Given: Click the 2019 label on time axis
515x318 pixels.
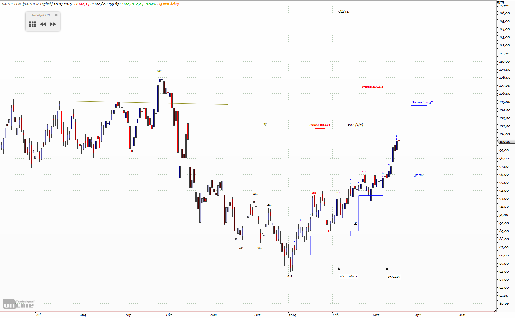Looking at the screenshot, I should [x=292, y=315].
